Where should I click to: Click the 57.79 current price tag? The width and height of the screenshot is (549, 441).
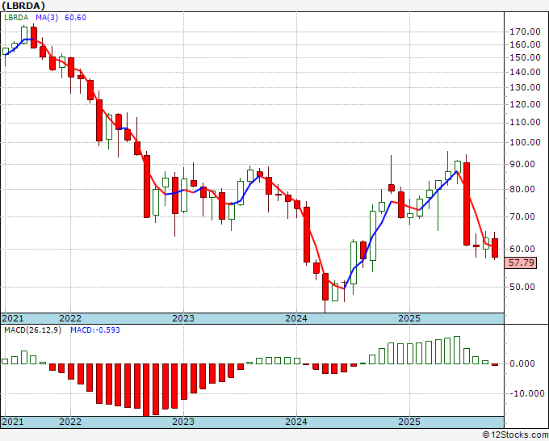521,262
